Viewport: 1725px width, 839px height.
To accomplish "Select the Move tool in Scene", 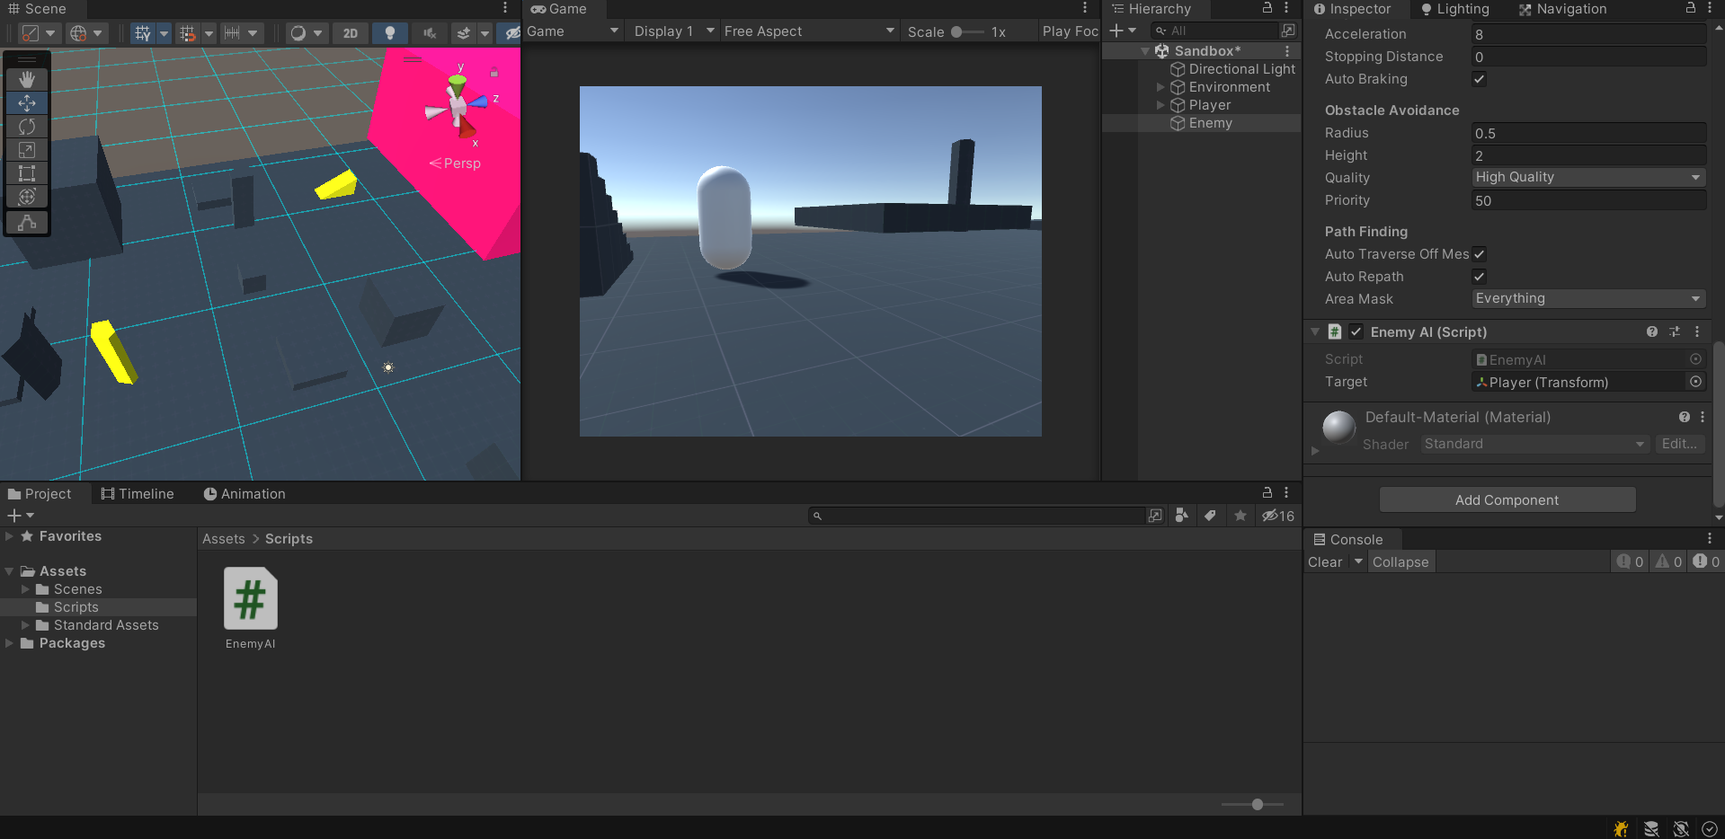I will (27, 102).
